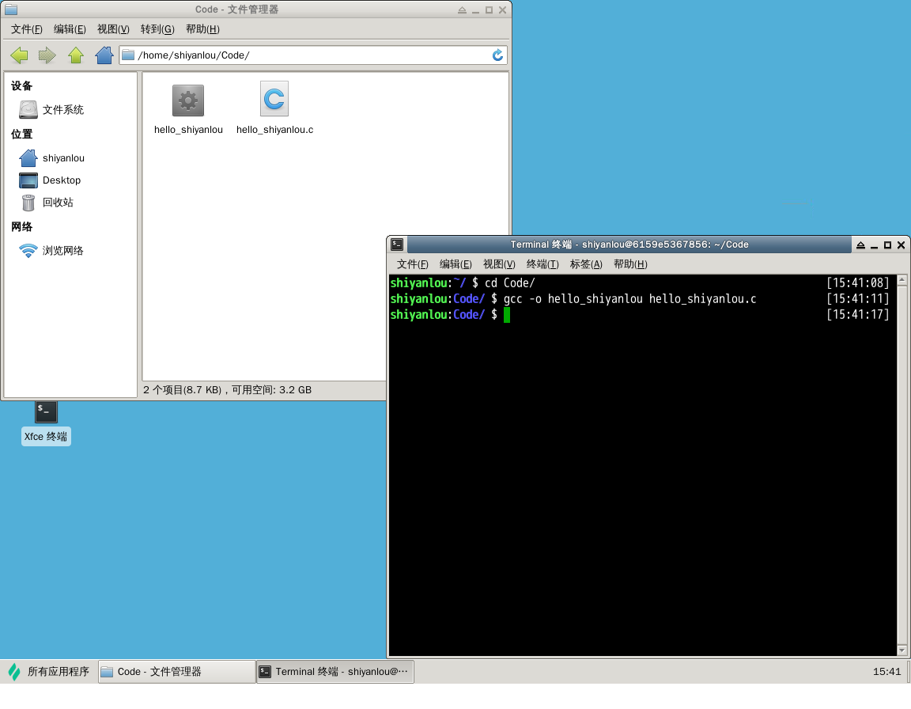Click the terminal window title icon
Screen dimensions: 911x709
398,245
